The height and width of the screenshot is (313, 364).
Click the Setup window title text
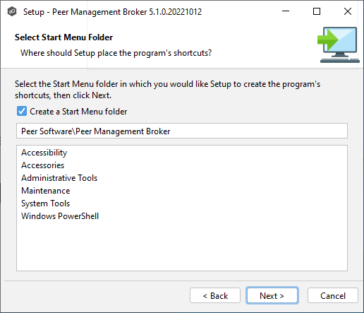(x=112, y=12)
